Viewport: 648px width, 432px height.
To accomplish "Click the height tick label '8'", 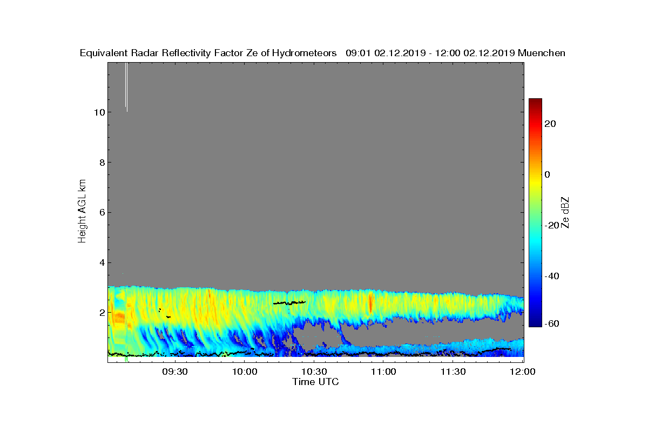I will pyautogui.click(x=102, y=163).
